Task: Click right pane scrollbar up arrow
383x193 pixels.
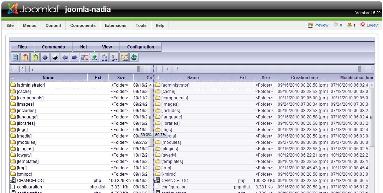Action: pyautogui.click(x=372, y=85)
